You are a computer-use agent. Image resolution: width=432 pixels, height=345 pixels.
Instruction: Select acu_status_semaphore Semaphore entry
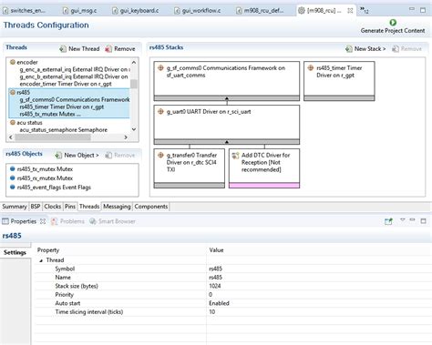tap(64, 130)
